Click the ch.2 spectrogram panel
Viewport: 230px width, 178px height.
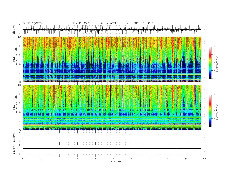pos(112,107)
